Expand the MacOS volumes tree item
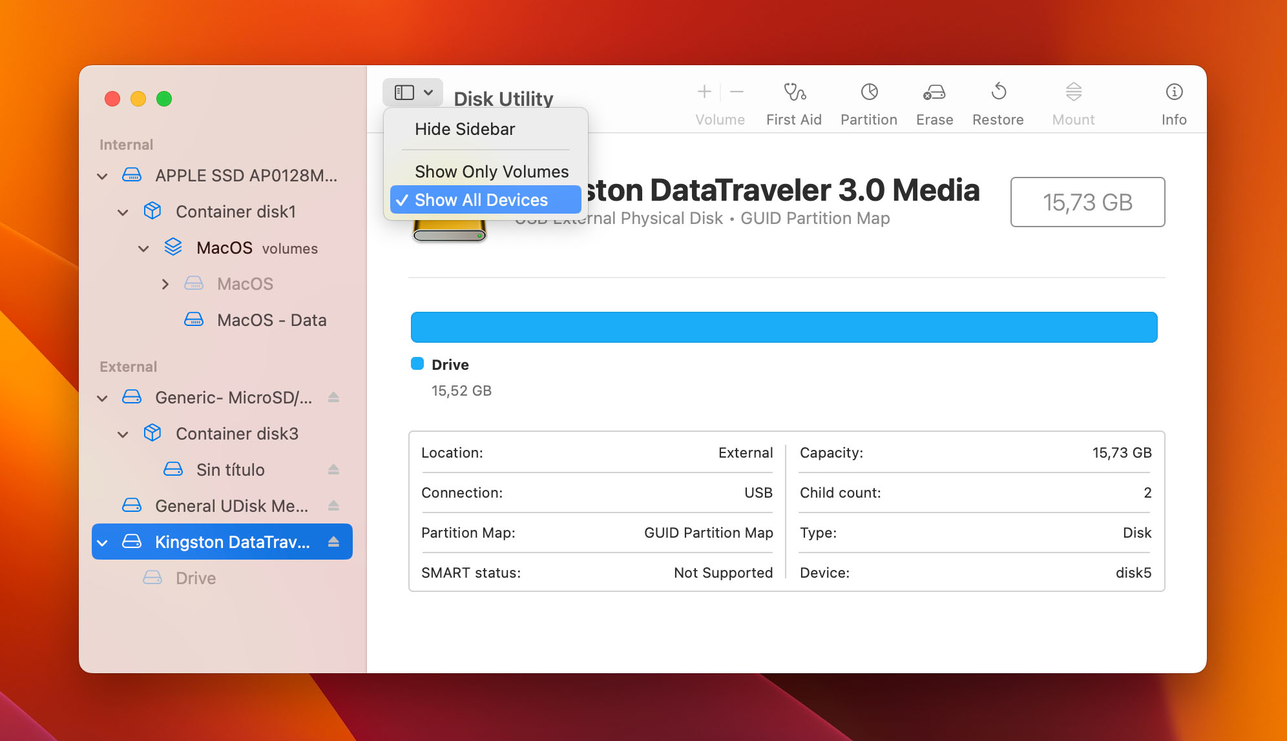 (x=145, y=247)
